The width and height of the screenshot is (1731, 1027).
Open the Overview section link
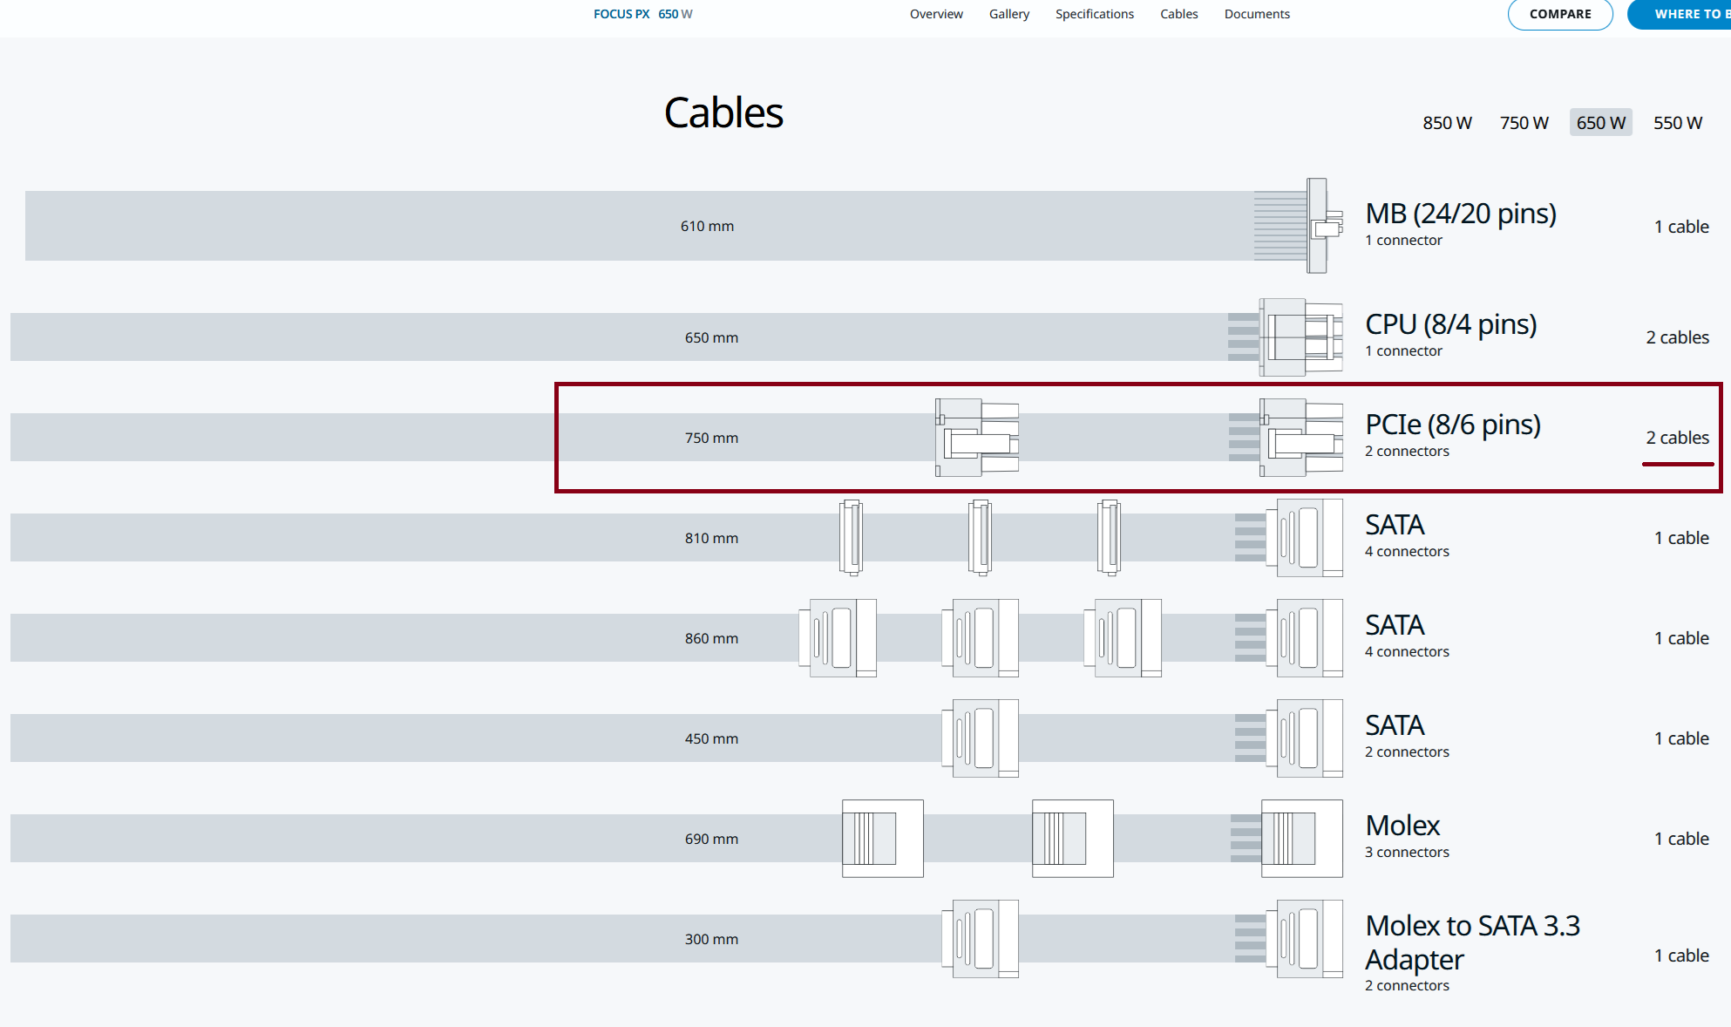936,14
